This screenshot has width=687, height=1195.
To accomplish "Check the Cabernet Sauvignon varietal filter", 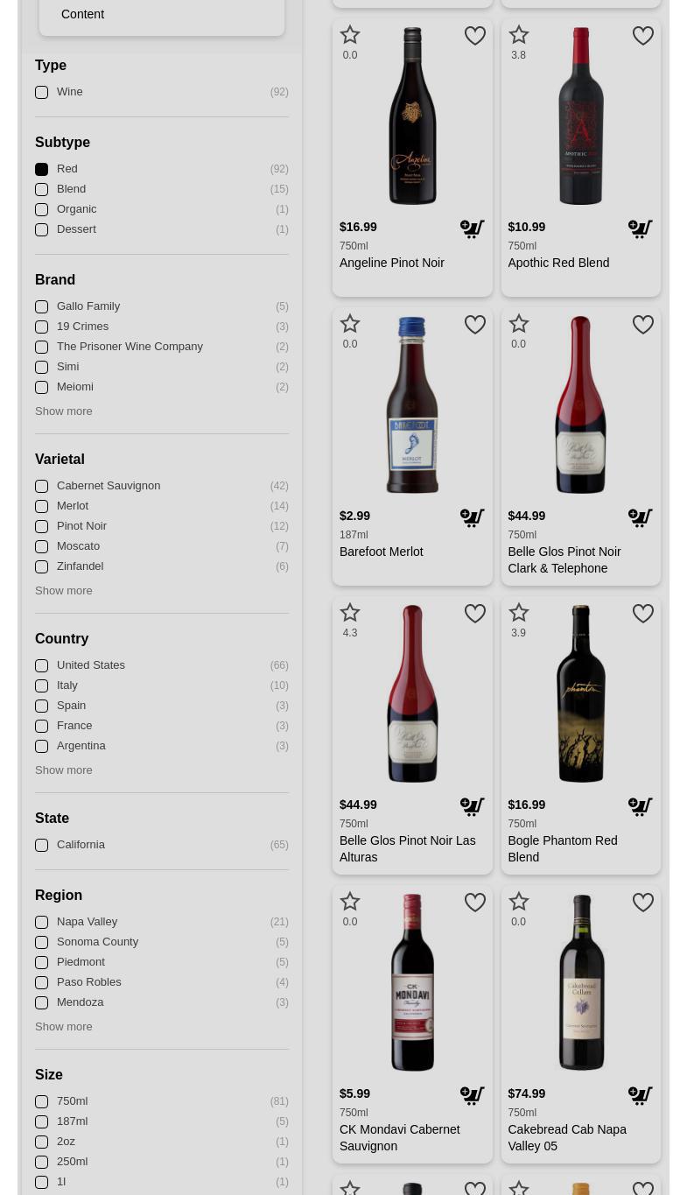I will (x=41, y=486).
